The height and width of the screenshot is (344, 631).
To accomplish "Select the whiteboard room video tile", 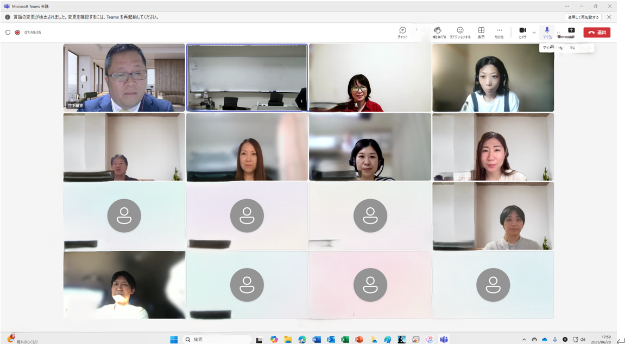I will coord(247,78).
